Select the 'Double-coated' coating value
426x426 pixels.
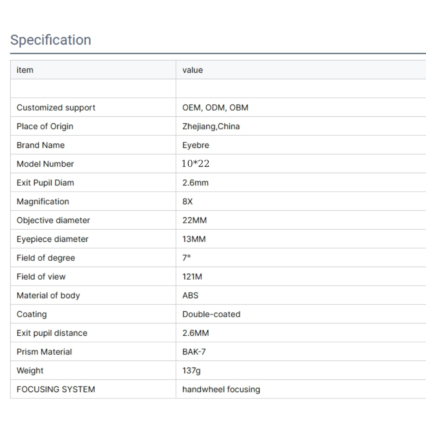[211, 314]
